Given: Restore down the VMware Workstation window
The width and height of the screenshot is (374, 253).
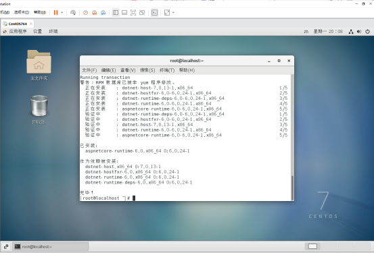Looking at the screenshot, I should coord(363,4).
